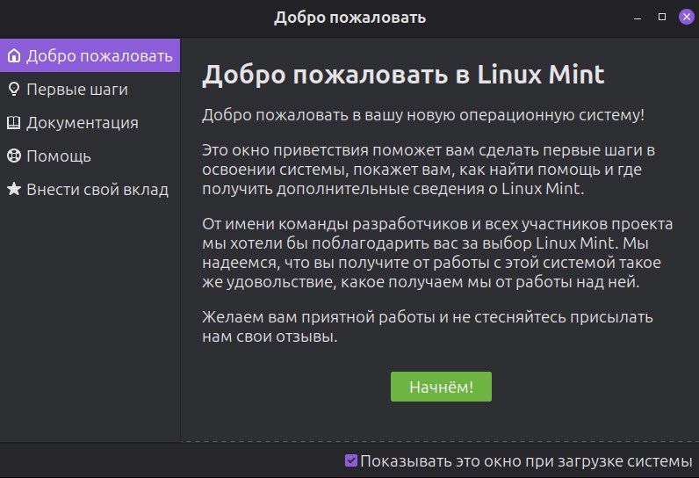Click the window title Добро пожаловать
The width and height of the screenshot is (699, 478).
tap(350, 18)
